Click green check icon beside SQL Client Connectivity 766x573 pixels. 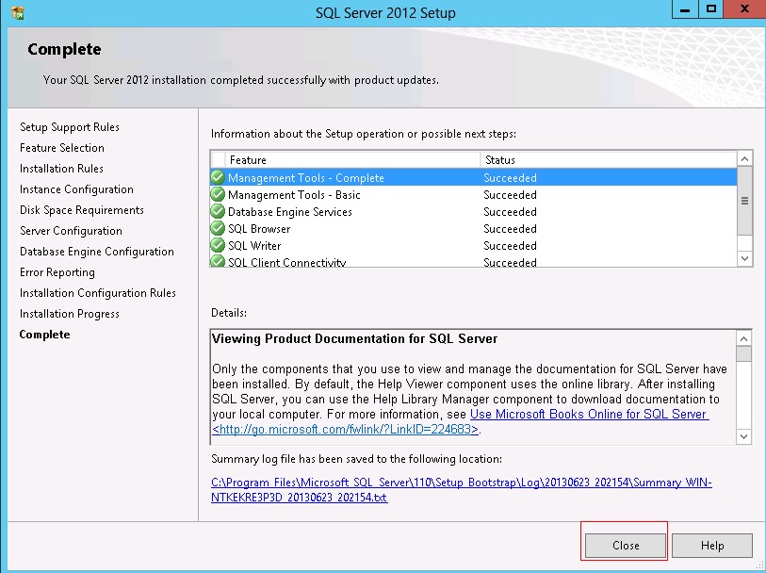pos(218,262)
